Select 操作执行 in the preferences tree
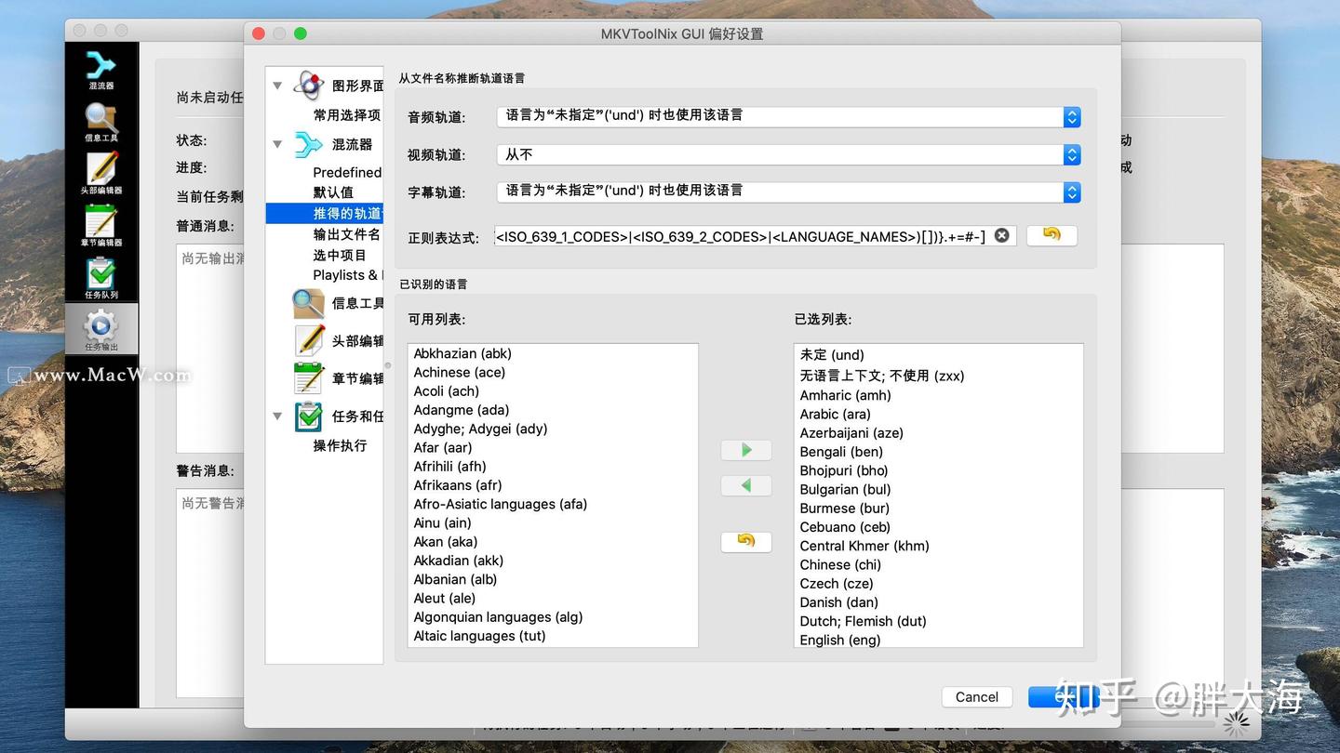The height and width of the screenshot is (753, 1340). tap(340, 445)
